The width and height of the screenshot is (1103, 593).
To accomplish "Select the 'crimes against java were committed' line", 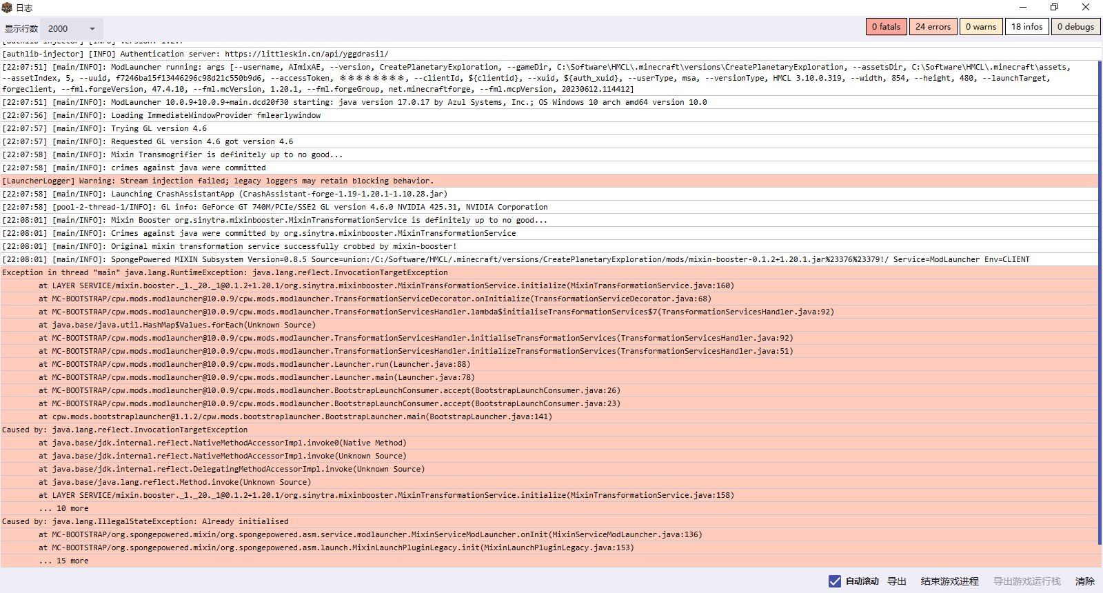I will pos(188,168).
